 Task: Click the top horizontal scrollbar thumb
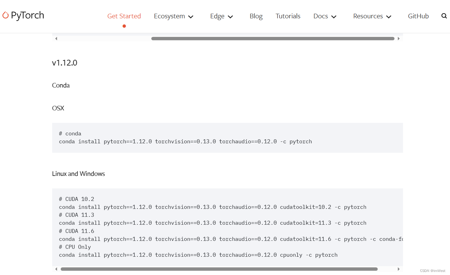point(273,38)
